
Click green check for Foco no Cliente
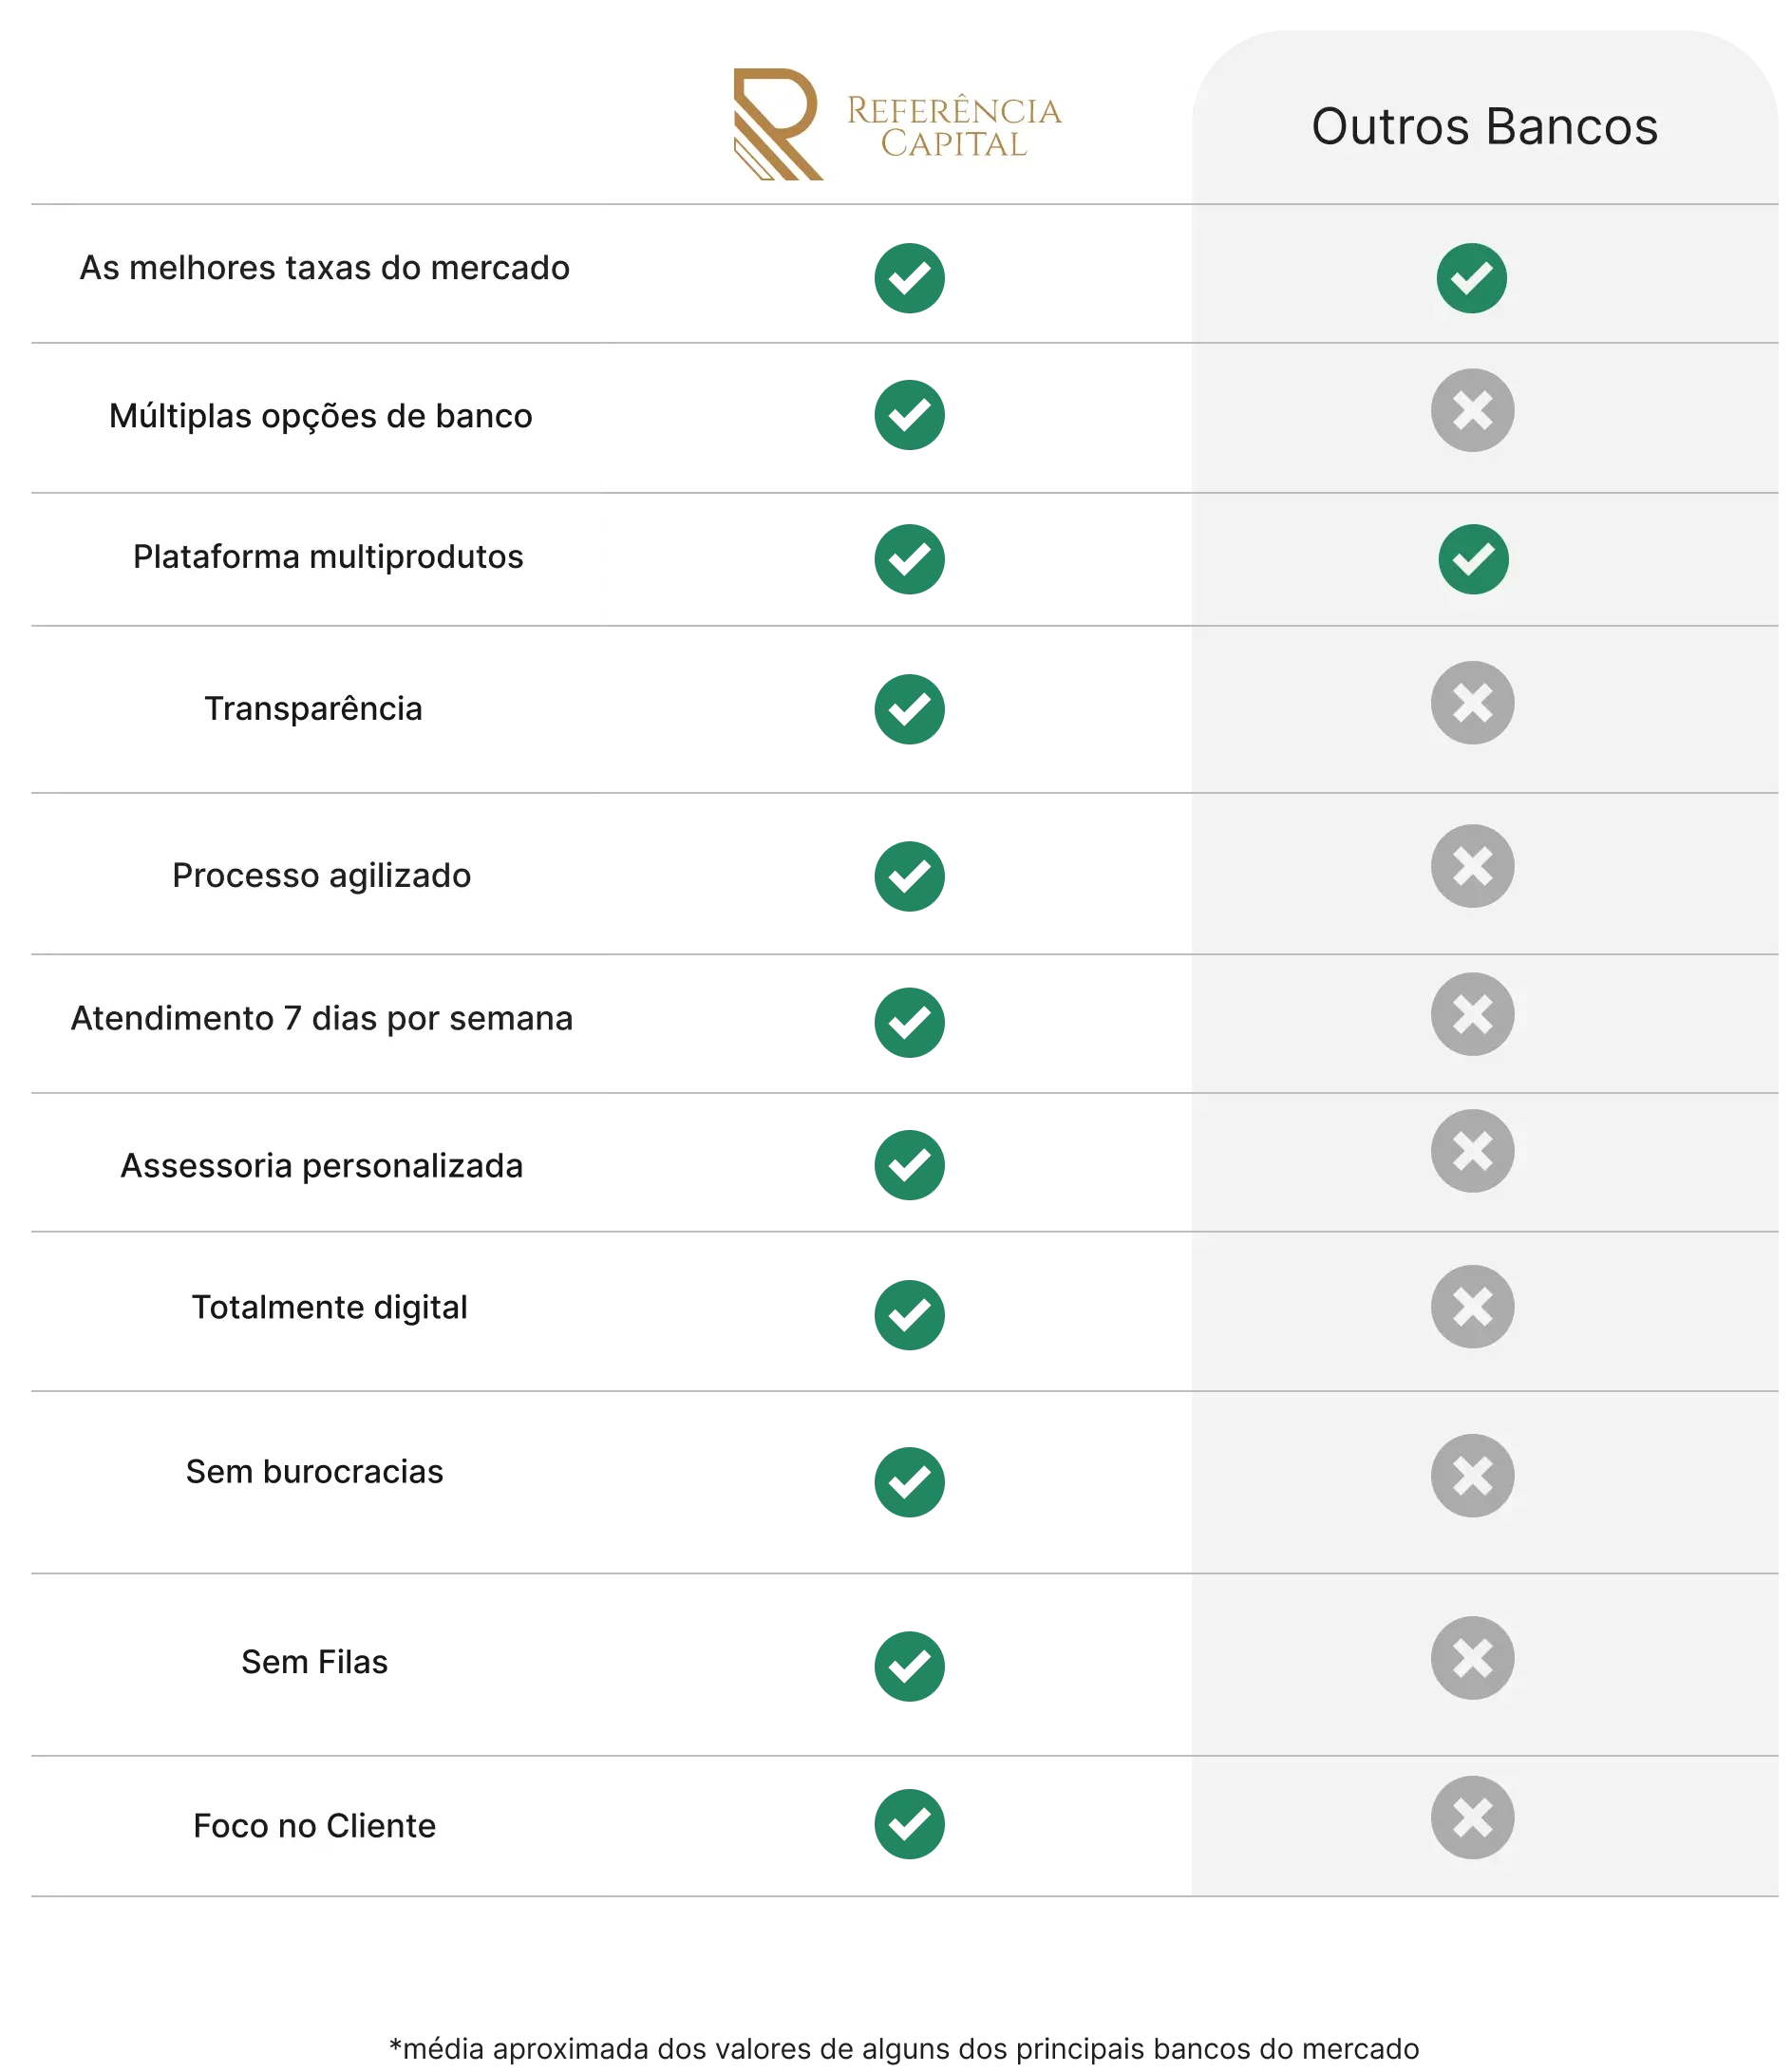909,1824
